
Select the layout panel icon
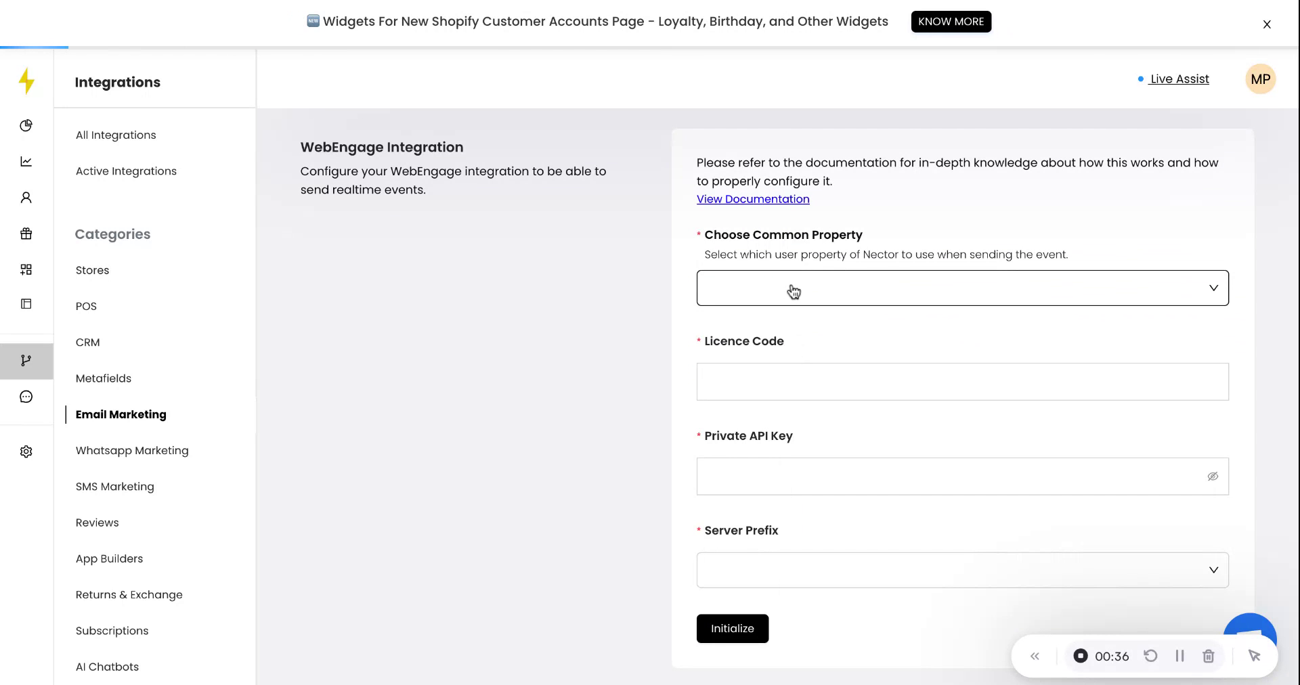tap(26, 304)
